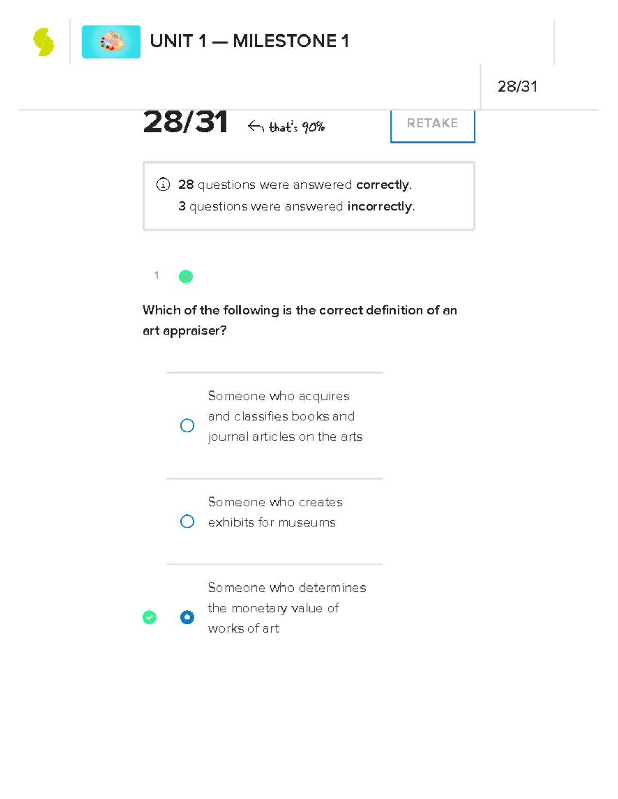Click the art appraiser question text
Viewport: 618px width, 799px height.
pyautogui.click(x=299, y=320)
